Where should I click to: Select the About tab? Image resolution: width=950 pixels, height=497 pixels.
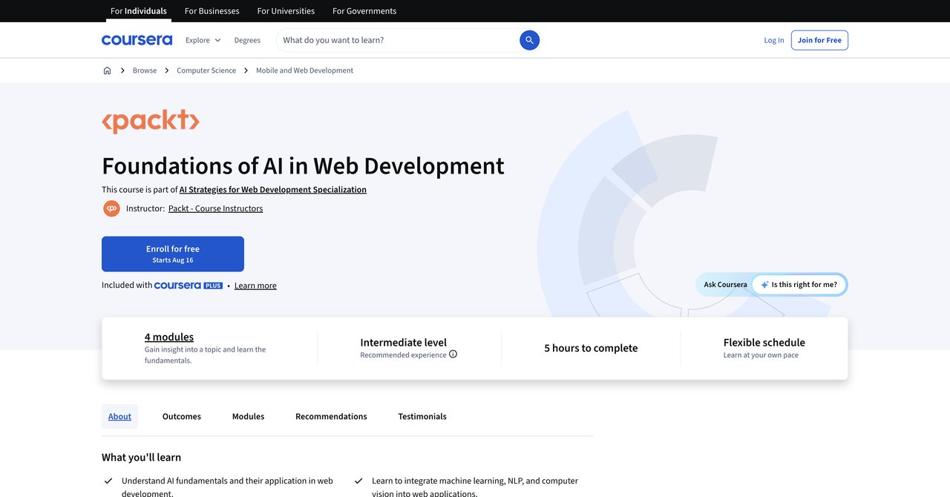[x=119, y=416]
